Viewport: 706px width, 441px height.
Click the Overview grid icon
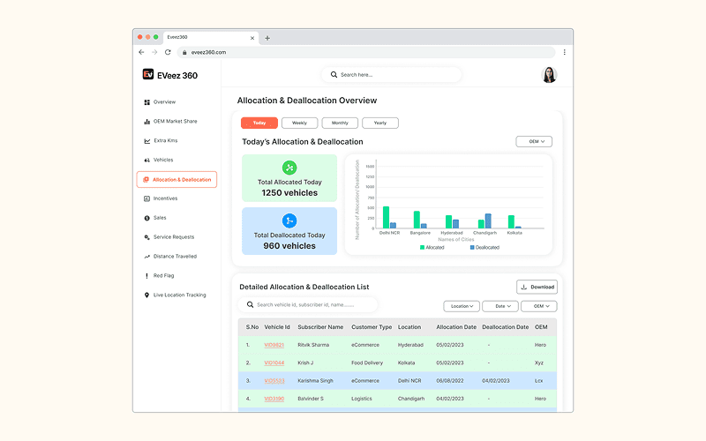[146, 102]
